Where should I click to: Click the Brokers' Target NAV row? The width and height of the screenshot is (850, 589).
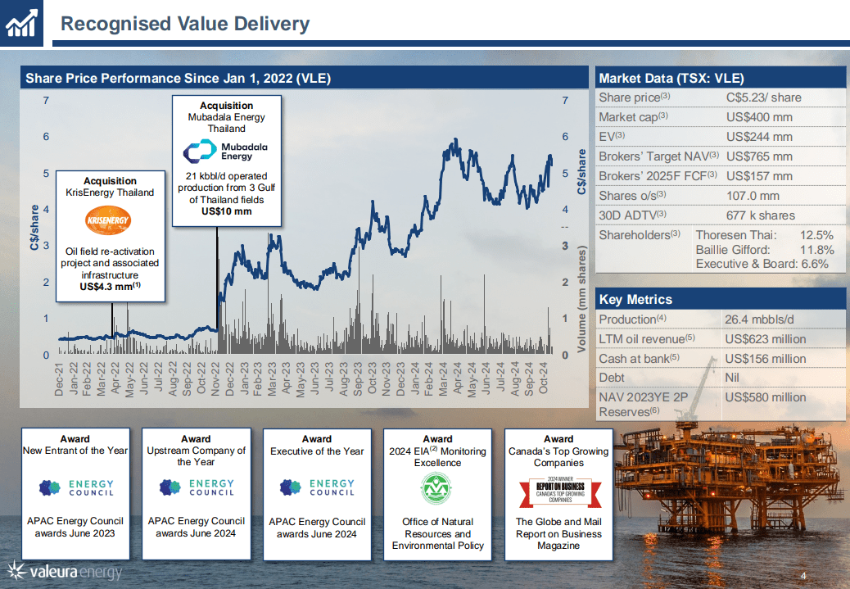pyautogui.click(x=720, y=156)
